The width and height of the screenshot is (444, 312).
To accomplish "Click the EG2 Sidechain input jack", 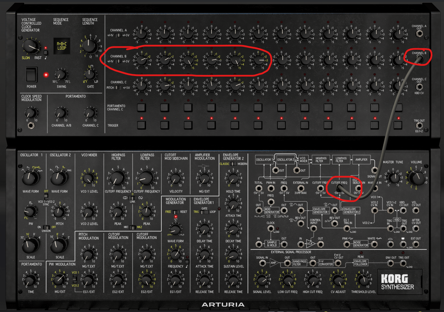I will tap(359, 188).
